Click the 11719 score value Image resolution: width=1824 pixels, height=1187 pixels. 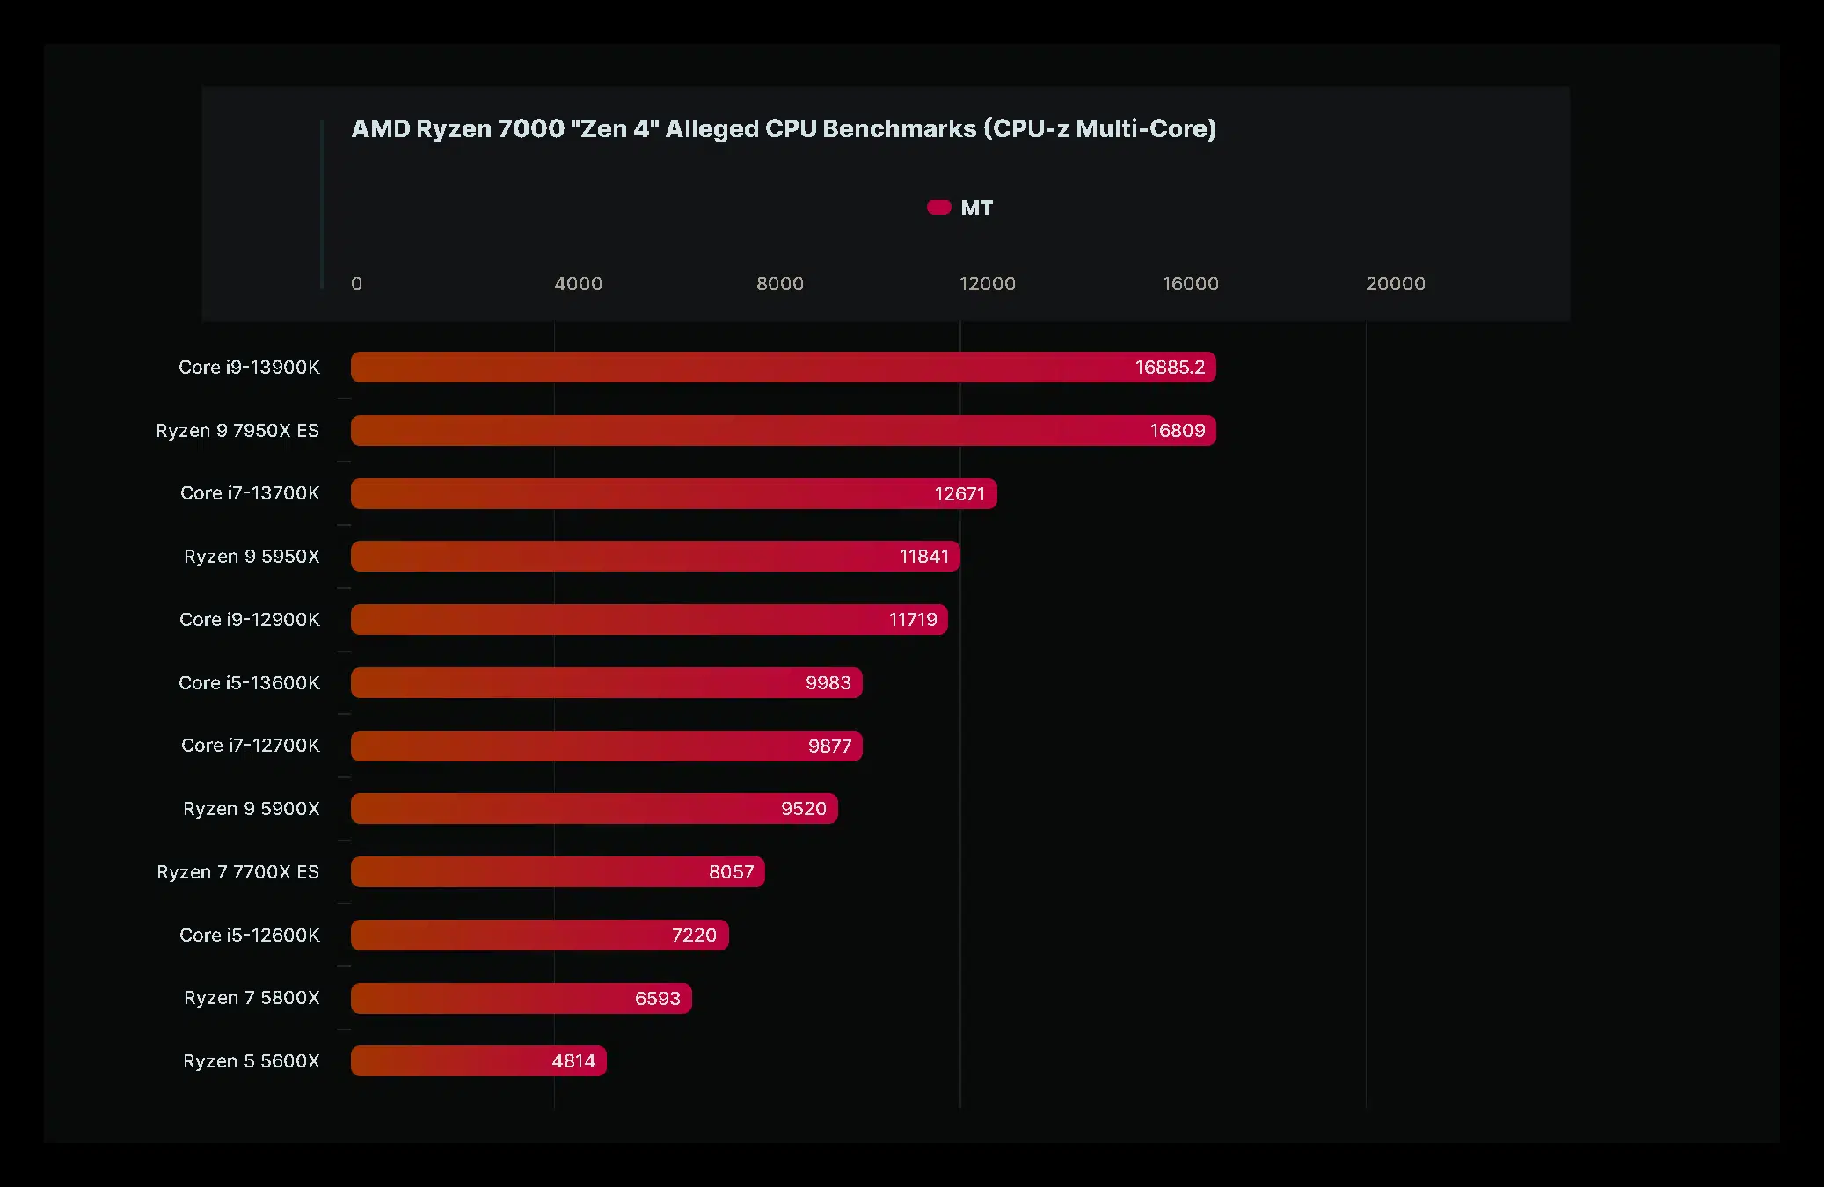[x=913, y=620]
